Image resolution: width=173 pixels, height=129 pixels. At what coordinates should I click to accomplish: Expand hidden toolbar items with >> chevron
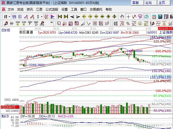coord(171,17)
